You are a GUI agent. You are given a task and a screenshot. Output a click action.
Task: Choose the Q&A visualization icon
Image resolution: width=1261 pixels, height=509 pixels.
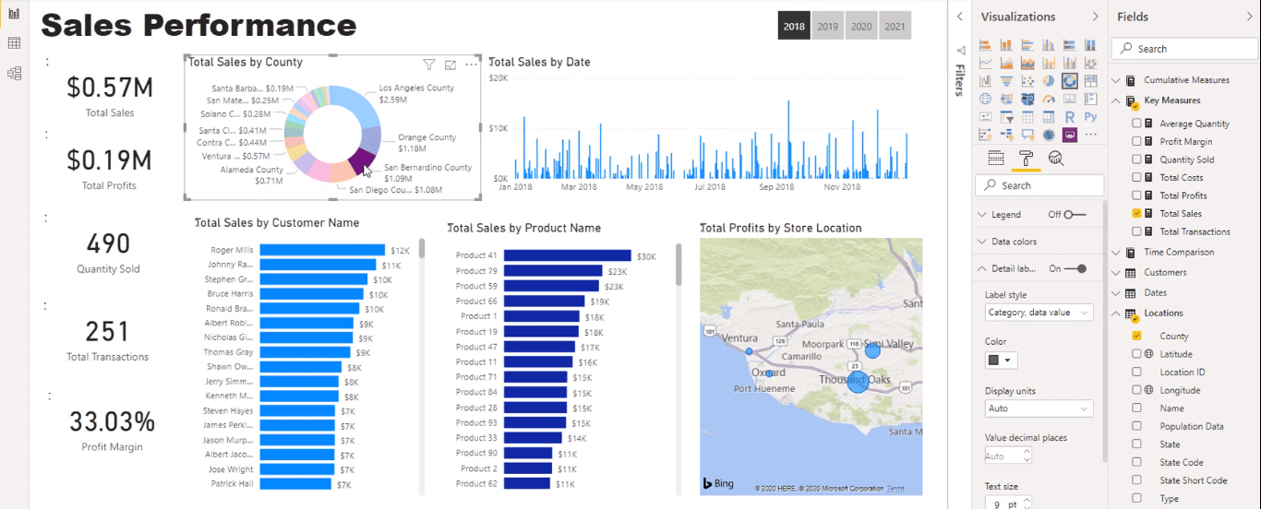[x=1027, y=135]
